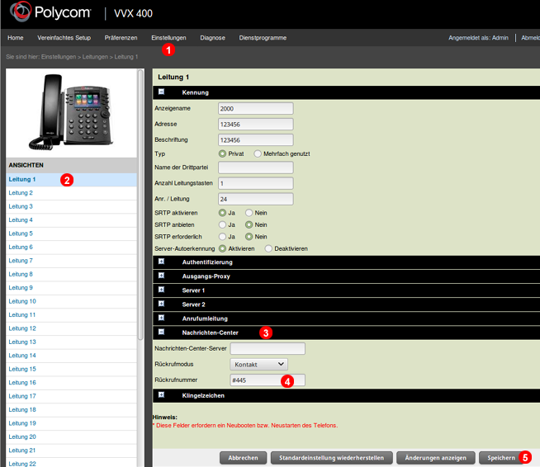Open the Einstellungen menu
The height and width of the screenshot is (467, 540).
(168, 38)
